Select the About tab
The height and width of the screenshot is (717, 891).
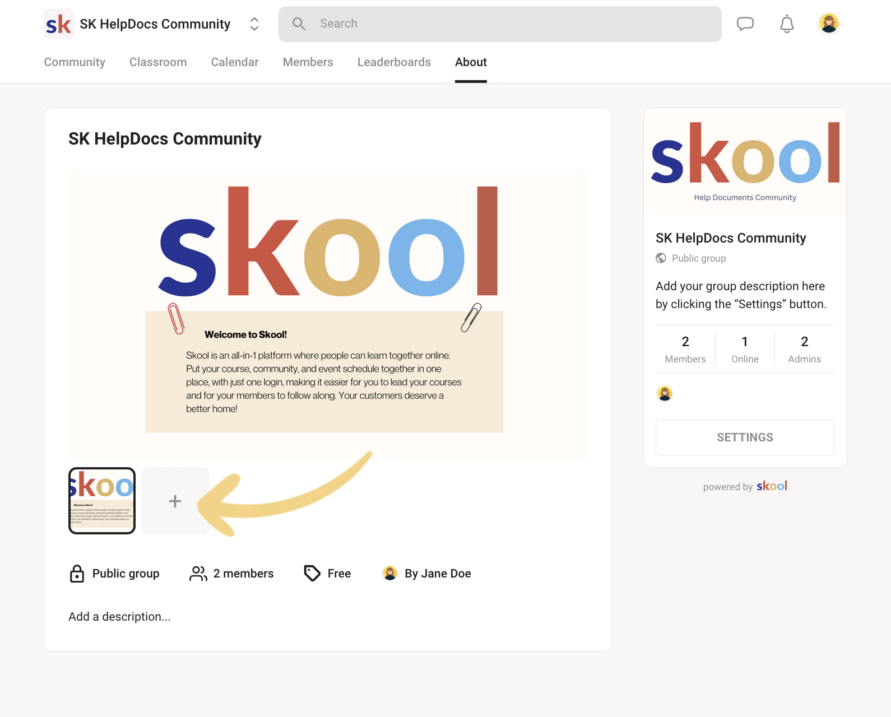tap(471, 62)
